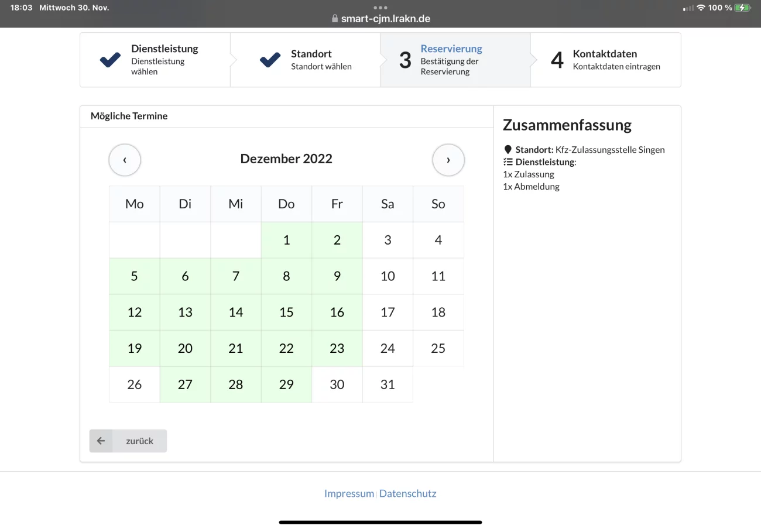
Task: Tap the lock icon in address bar
Action: [335, 19]
